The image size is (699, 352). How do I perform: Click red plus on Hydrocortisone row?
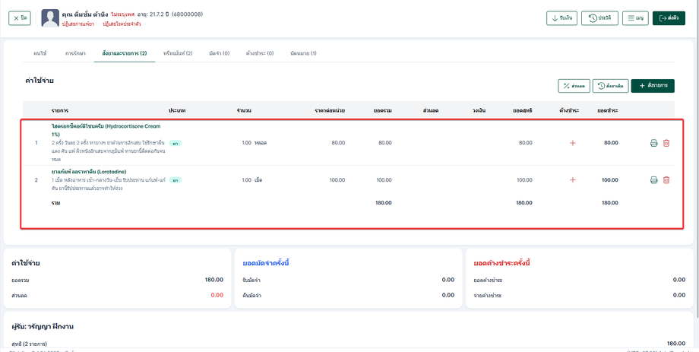572,143
